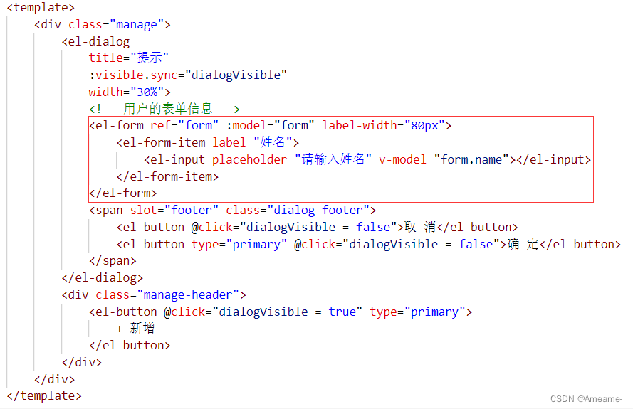Screen dimensions: 633x409
Task: Click the :visible.sync="dialogVisible" attribute
Action: (x=188, y=75)
